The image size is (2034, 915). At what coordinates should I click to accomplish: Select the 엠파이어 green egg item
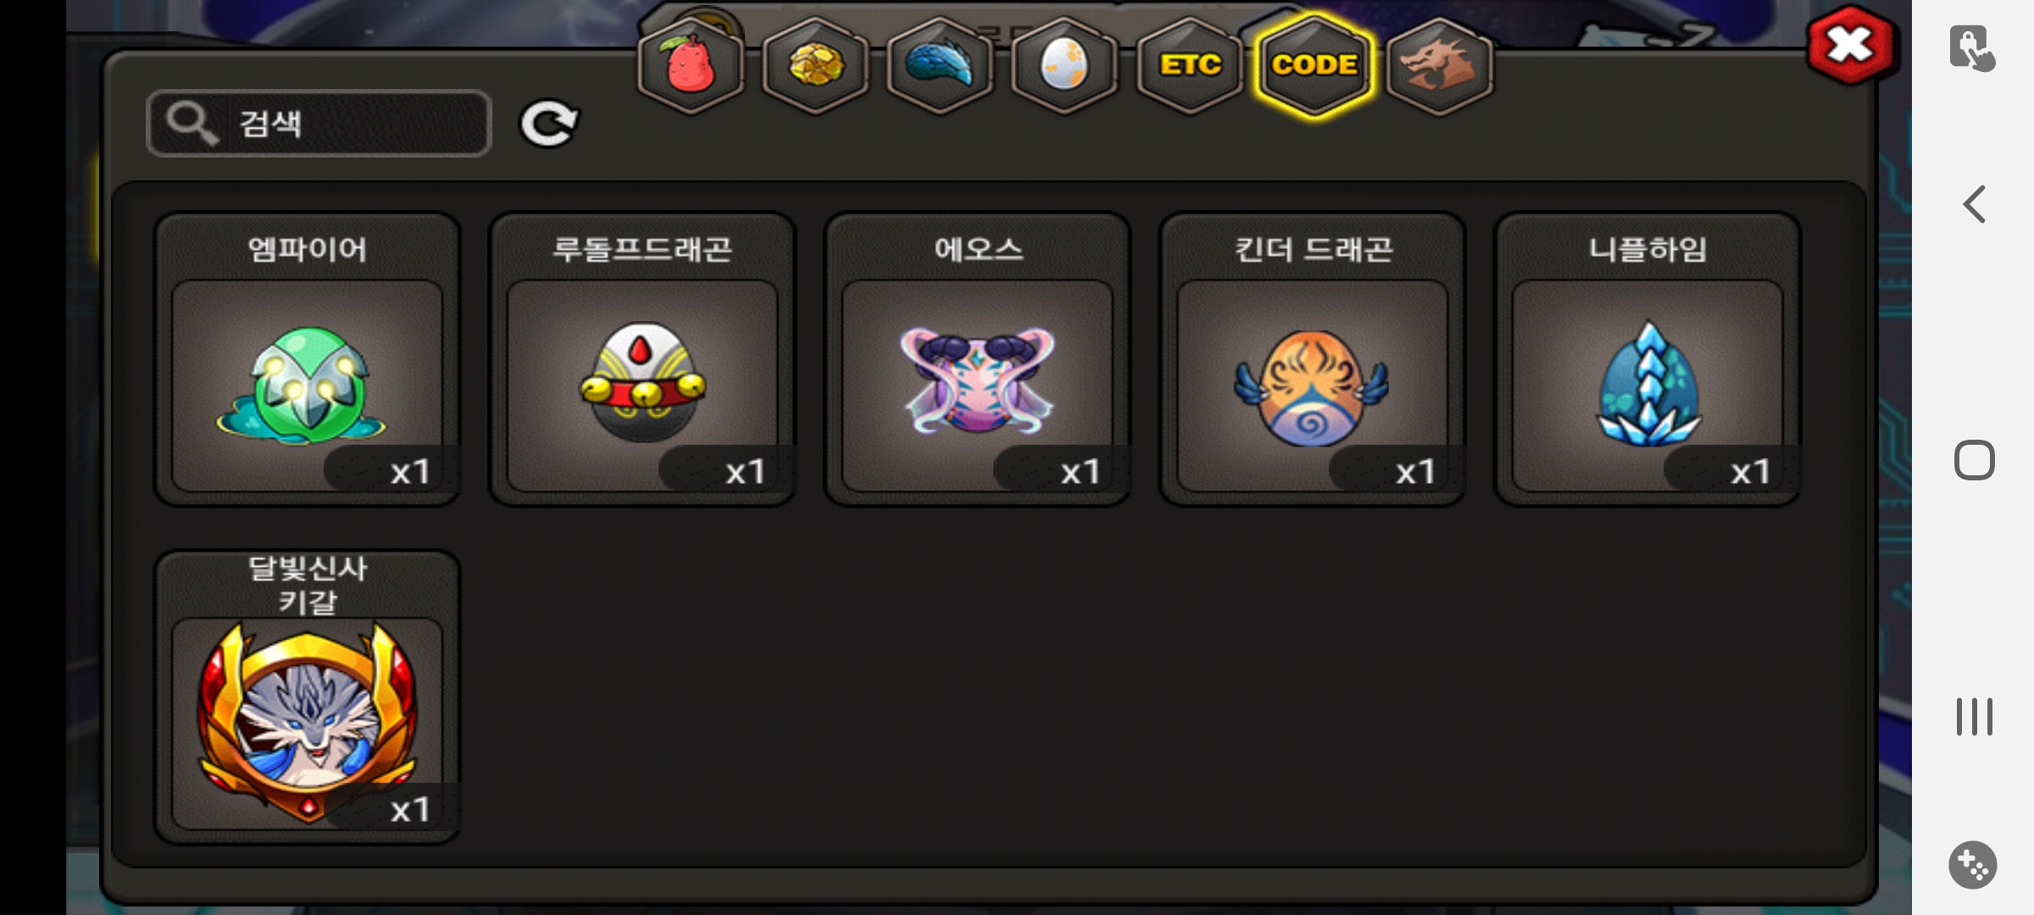coord(307,359)
